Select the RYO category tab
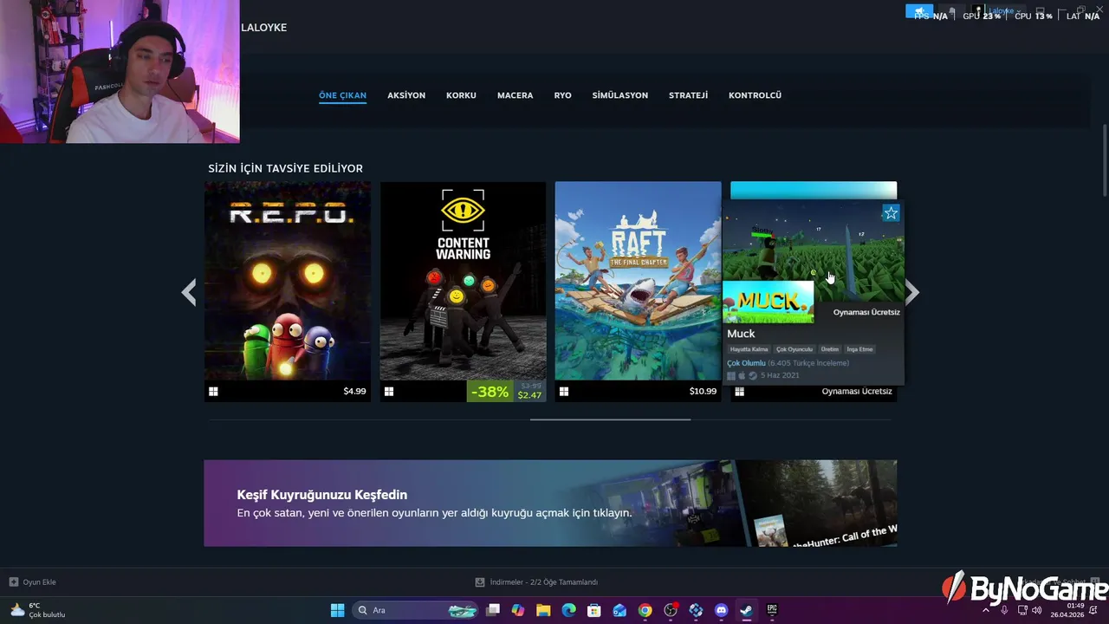The height and width of the screenshot is (624, 1109). (x=563, y=95)
